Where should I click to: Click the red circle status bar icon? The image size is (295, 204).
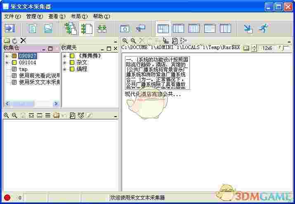(x=7, y=198)
